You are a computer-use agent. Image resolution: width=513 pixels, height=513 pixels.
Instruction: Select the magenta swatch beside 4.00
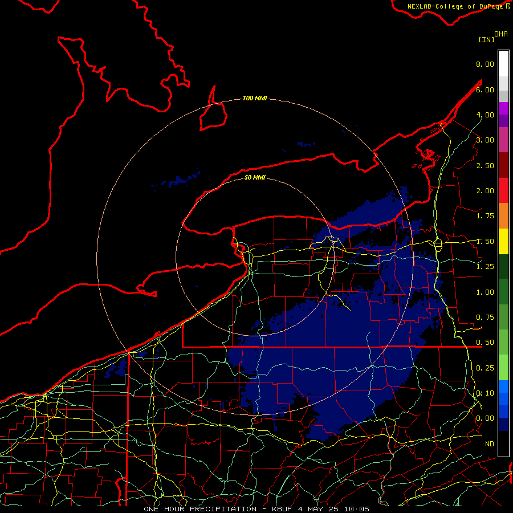(x=503, y=108)
